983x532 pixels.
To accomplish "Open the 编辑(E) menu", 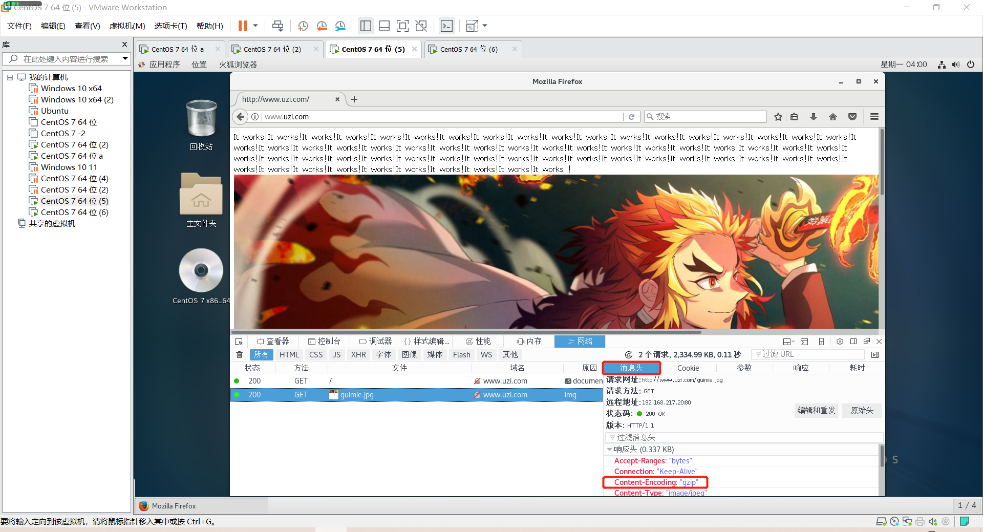I will coord(53,26).
